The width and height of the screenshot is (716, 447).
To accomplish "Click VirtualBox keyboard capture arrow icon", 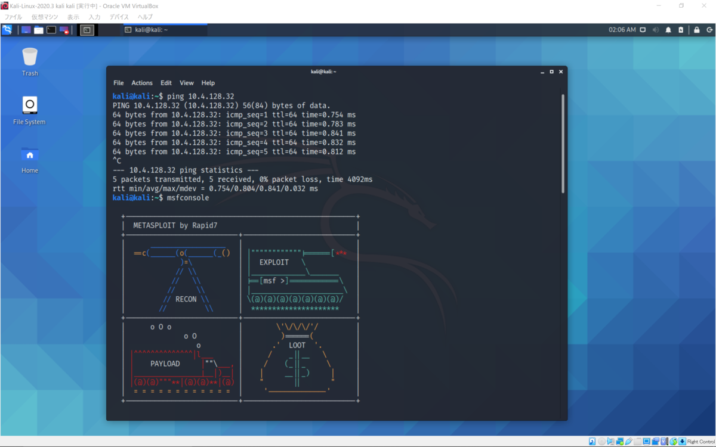I will pos(682,442).
